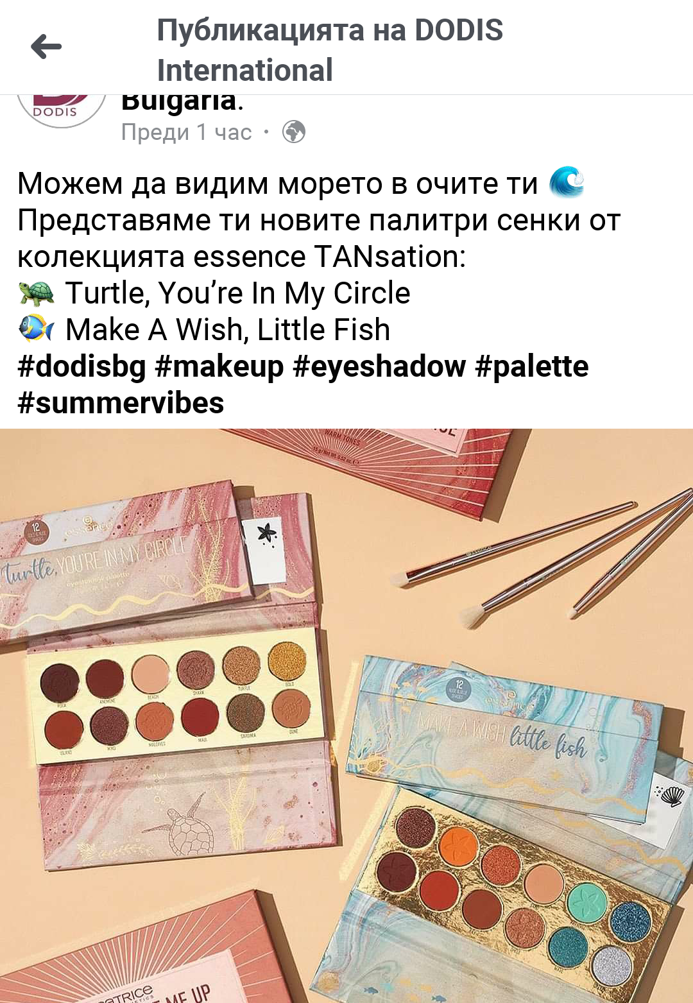Open the #makeup hashtag
This screenshot has height=1003, width=693.
point(219,366)
